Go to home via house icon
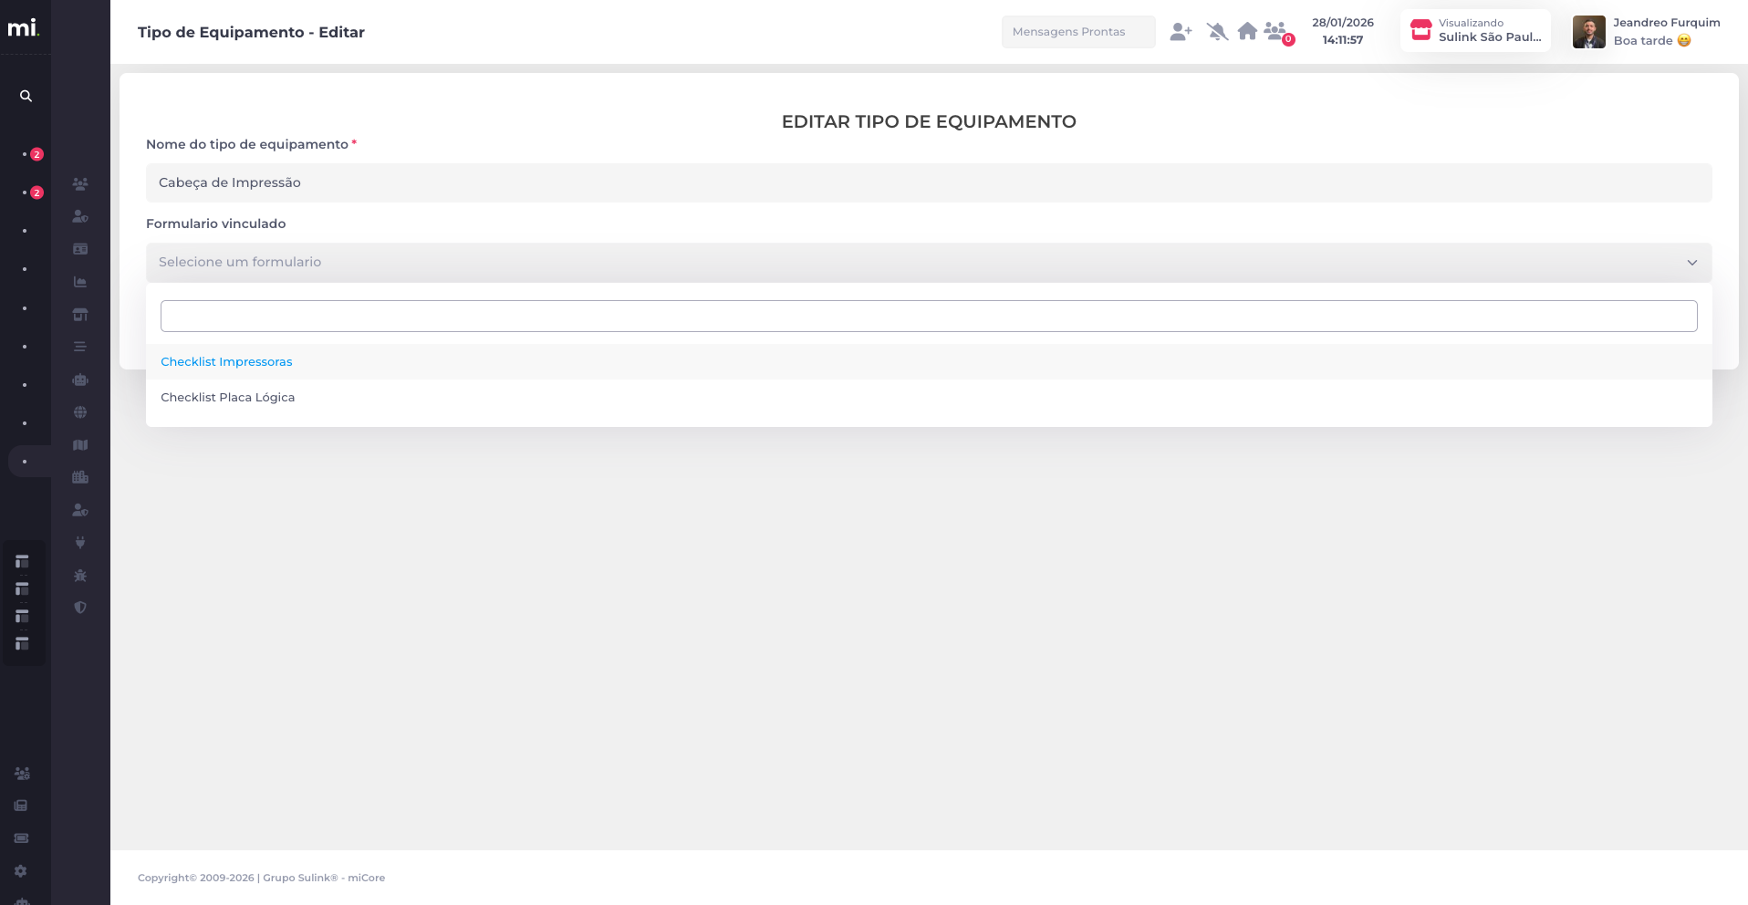 tap(1247, 32)
